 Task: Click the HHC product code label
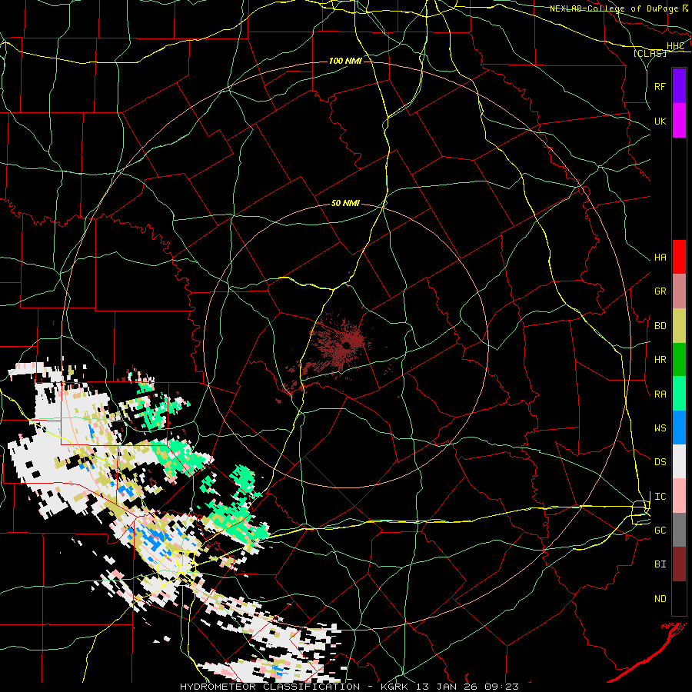[675, 46]
